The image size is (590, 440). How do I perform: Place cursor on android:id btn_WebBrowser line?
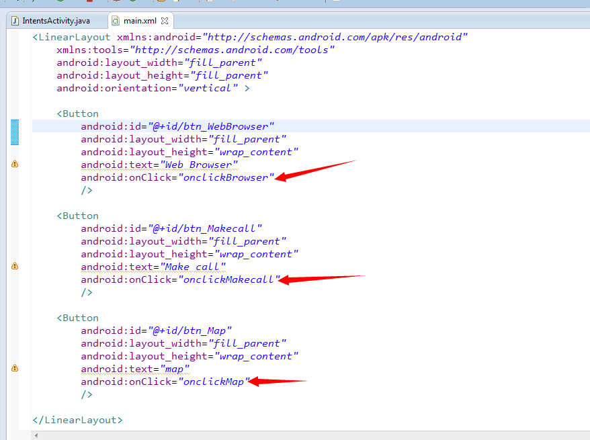[177, 126]
